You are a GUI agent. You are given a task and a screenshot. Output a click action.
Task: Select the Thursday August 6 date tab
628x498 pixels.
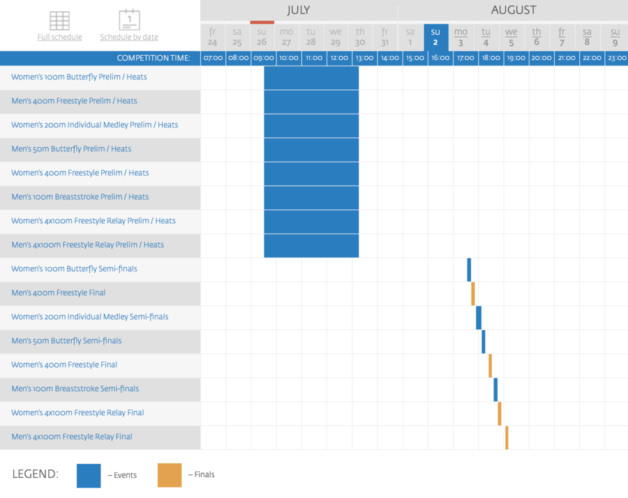coord(537,37)
